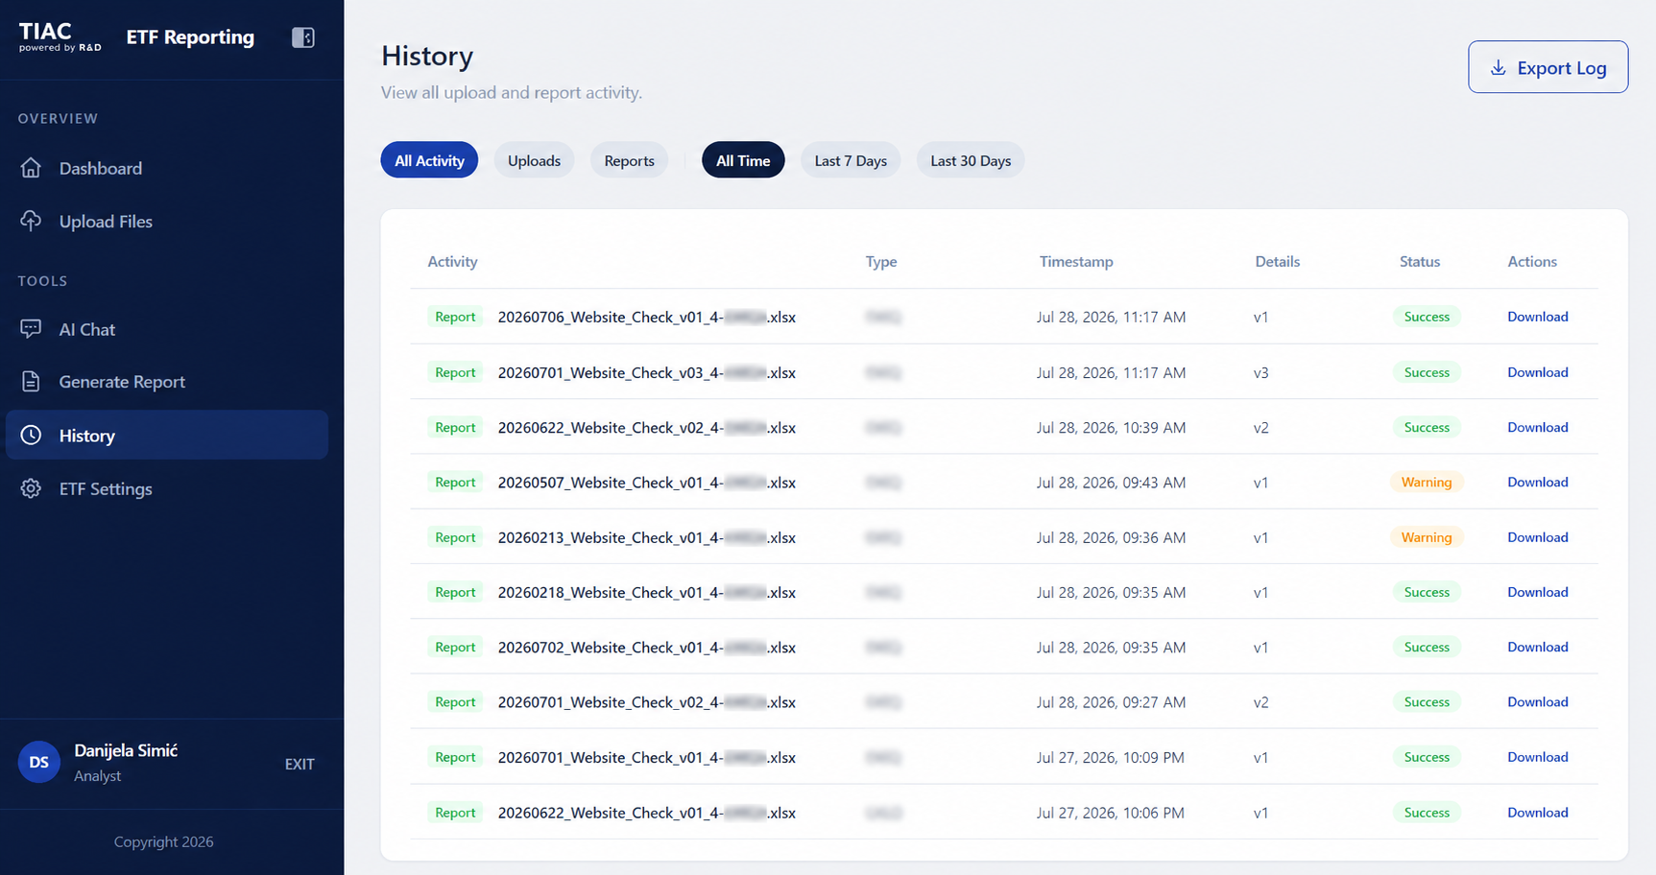Open ETF Settings label in sidebar
Viewport: 1656px width, 875px height.
[106, 488]
